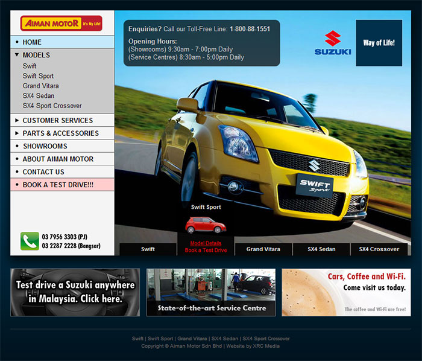Go to ABOUT AIMAN MOTOR

point(62,159)
